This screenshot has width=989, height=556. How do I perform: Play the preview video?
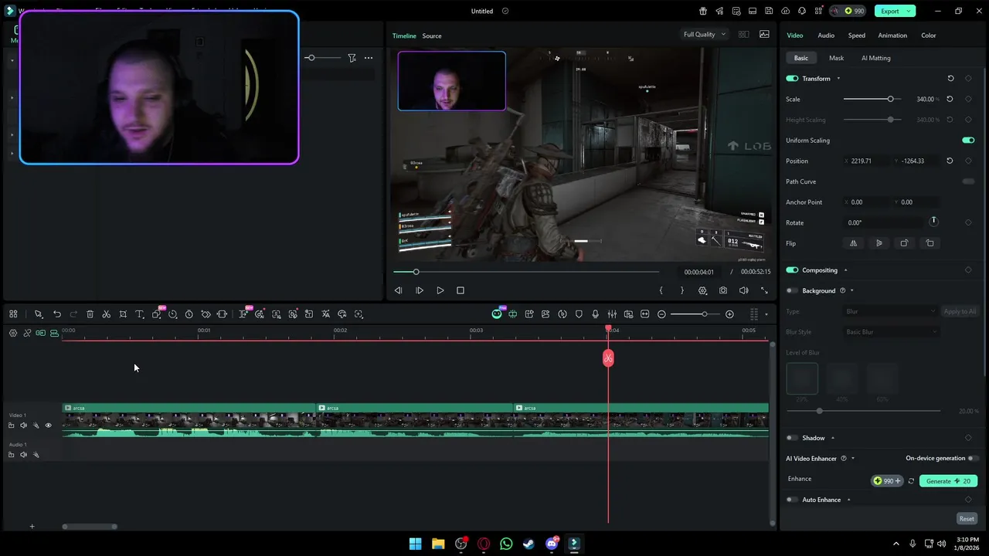pyautogui.click(x=440, y=290)
